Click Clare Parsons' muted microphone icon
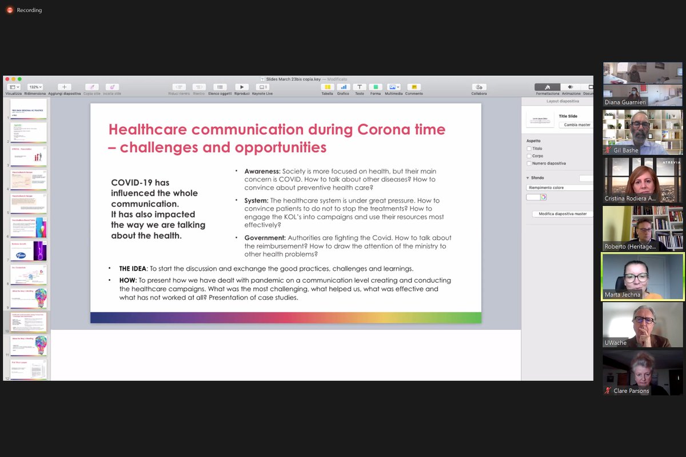Viewport: 686px width, 457px height. 608,391
